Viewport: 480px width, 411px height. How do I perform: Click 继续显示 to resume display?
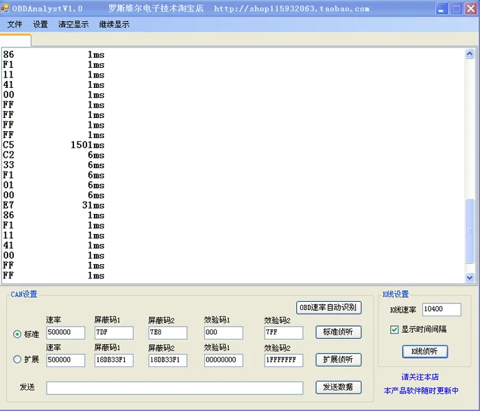click(x=115, y=24)
